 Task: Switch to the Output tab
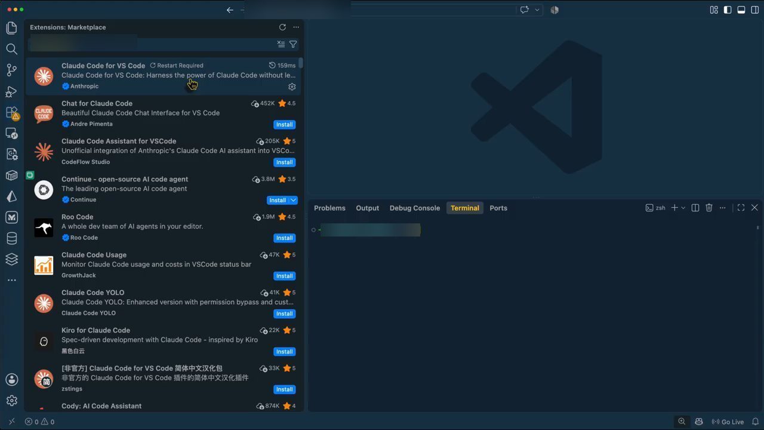(x=367, y=208)
